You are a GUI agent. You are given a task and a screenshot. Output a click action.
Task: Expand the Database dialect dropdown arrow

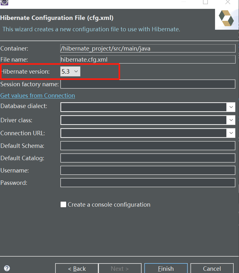tap(231, 107)
